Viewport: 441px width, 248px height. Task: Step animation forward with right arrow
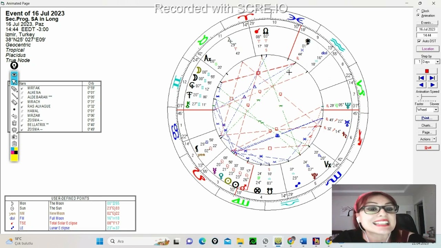(432, 85)
